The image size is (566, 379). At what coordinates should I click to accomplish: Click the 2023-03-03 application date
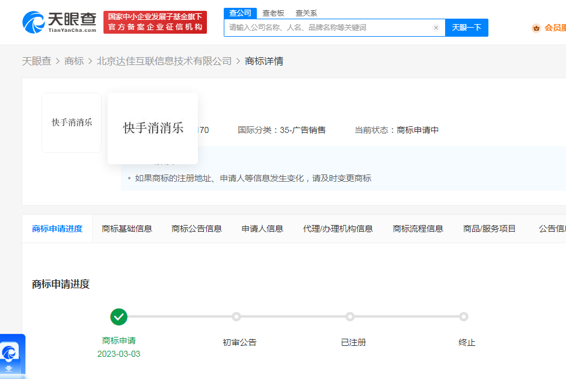point(118,354)
